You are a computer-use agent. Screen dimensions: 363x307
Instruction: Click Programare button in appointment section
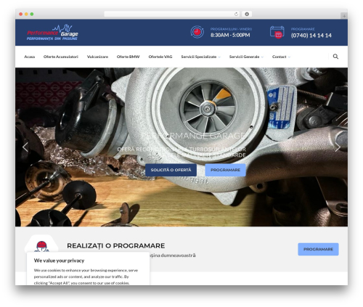tap(318, 249)
